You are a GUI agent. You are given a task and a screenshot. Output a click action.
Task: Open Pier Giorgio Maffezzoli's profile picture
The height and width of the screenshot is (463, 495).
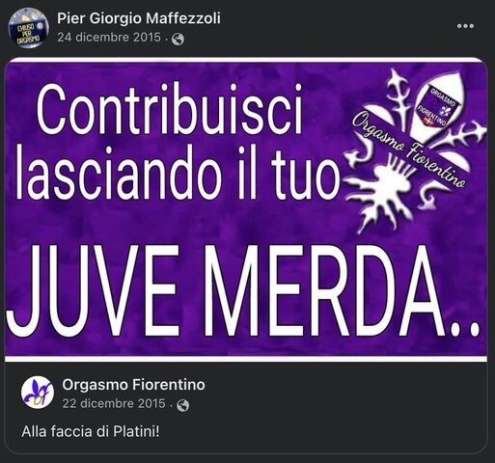[x=28, y=28]
